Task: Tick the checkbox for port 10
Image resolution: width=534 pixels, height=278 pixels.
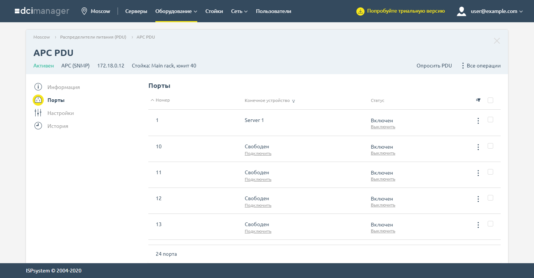Action: coord(490,146)
